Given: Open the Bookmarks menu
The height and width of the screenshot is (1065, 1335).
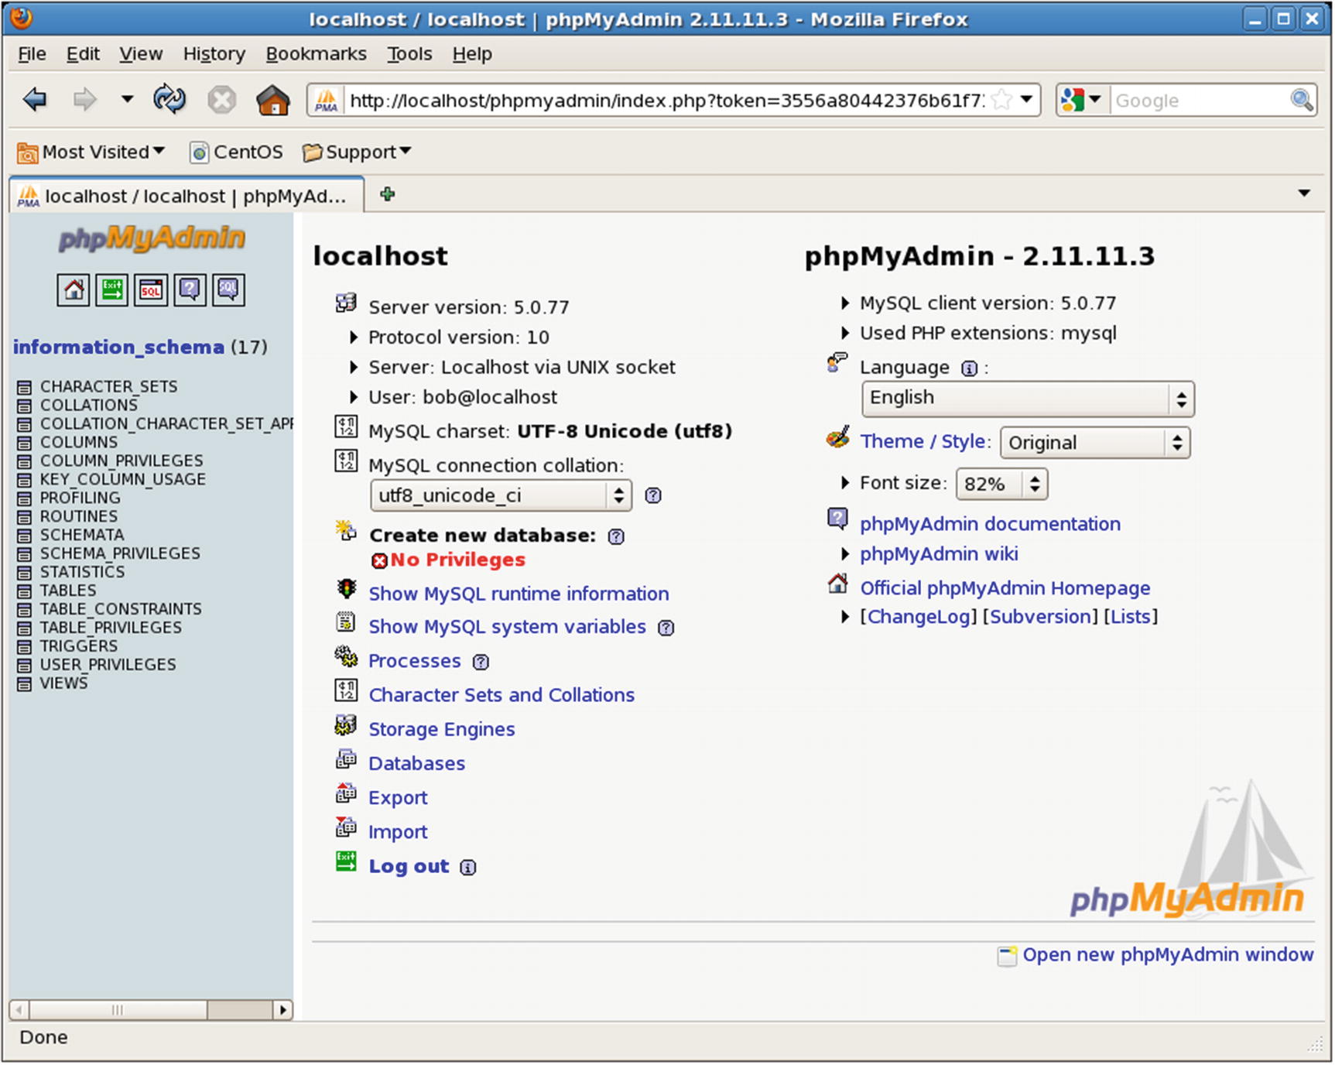Looking at the screenshot, I should point(316,54).
